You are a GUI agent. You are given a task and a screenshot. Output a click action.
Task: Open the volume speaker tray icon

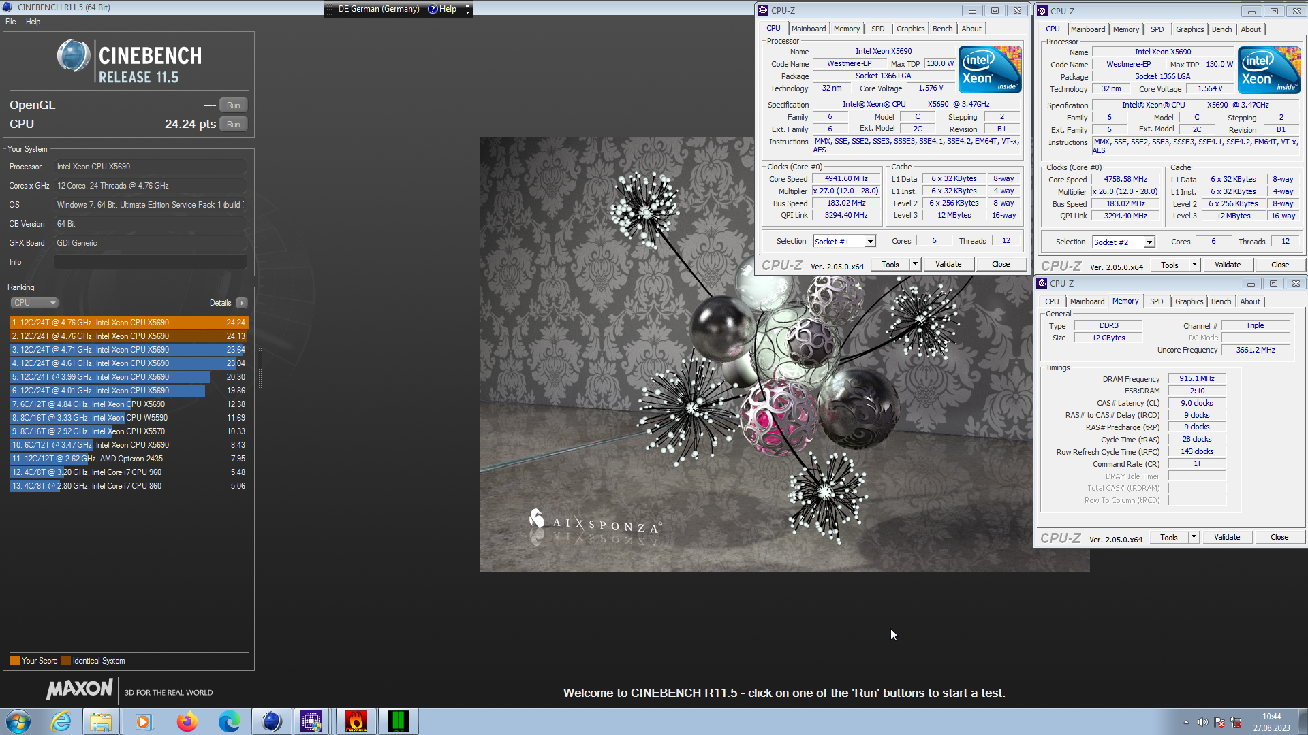(x=1202, y=722)
